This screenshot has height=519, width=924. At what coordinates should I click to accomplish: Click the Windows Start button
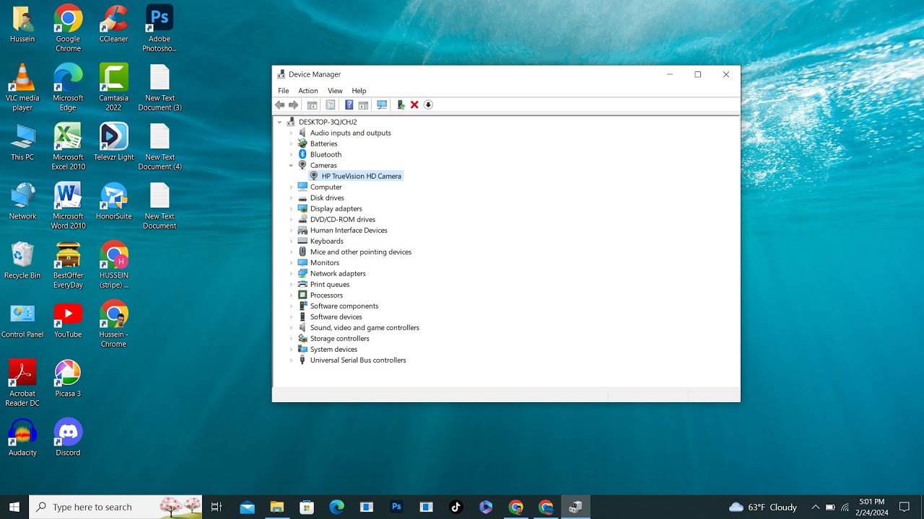pos(14,507)
